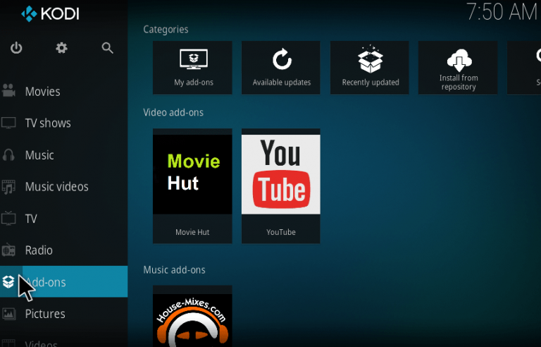Viewport: 541px width, 347px height.
Task: Click the Kodi logo
Action: click(x=50, y=14)
